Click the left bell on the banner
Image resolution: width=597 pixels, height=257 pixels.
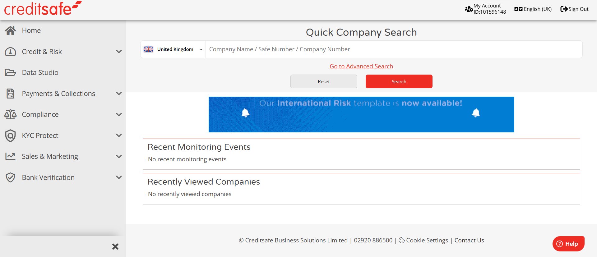(245, 113)
